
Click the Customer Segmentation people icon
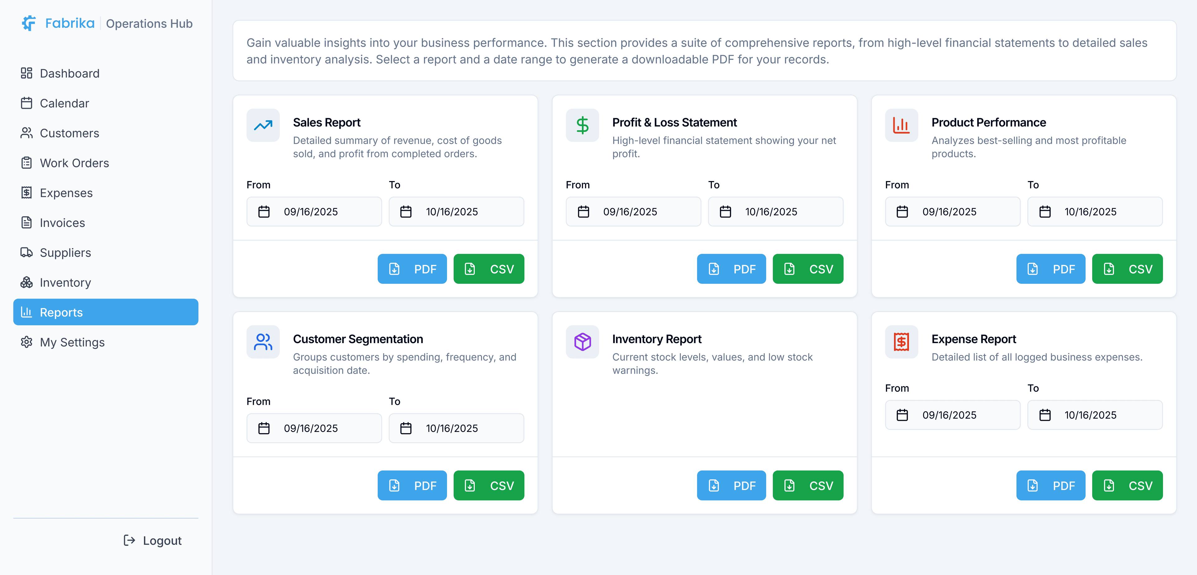[263, 342]
